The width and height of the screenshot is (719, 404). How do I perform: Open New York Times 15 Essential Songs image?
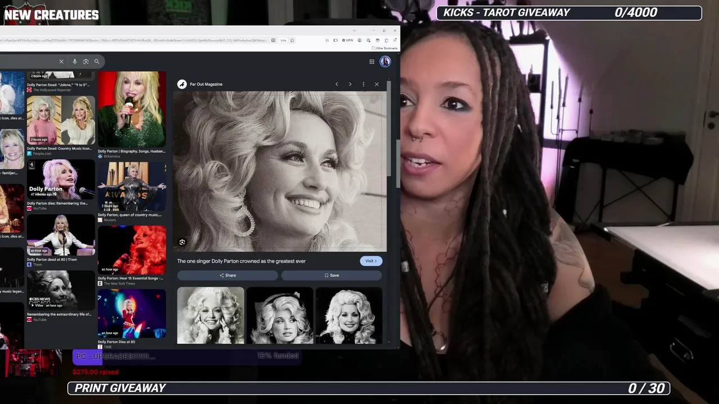pos(132,250)
